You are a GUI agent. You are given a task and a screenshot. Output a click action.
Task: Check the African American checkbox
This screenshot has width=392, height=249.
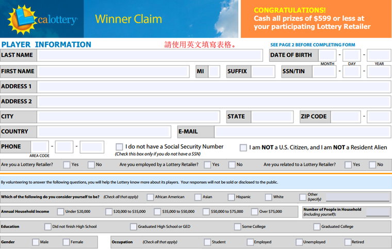tap(150, 197)
